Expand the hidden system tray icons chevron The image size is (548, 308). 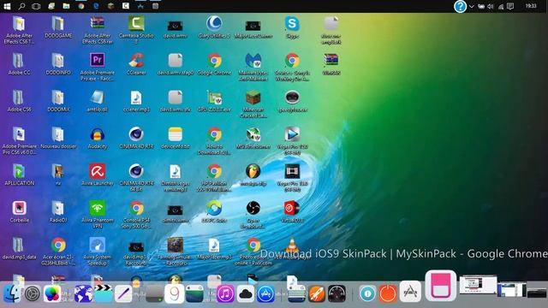point(472,6)
